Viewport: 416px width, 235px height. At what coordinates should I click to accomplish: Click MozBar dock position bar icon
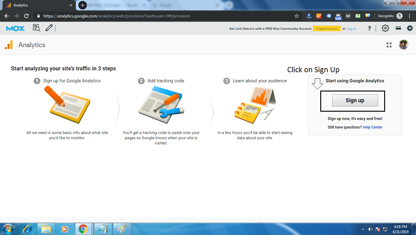click(398, 28)
